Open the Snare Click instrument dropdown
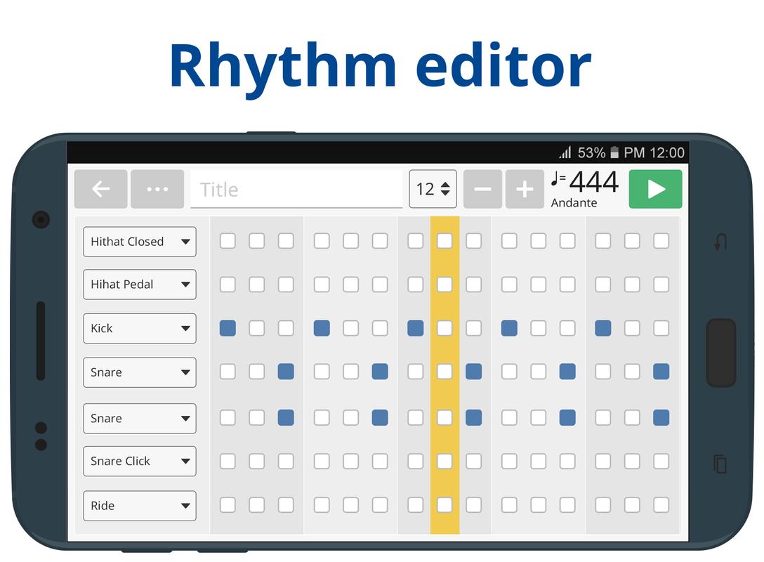 tap(140, 461)
